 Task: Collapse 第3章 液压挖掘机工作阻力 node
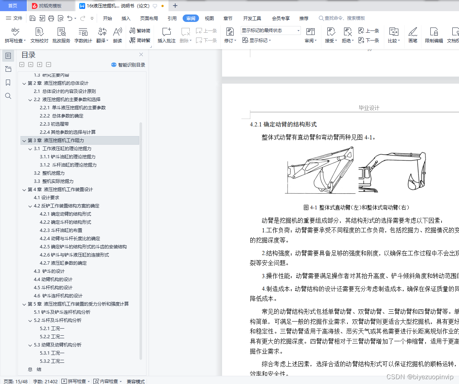(x=24, y=141)
